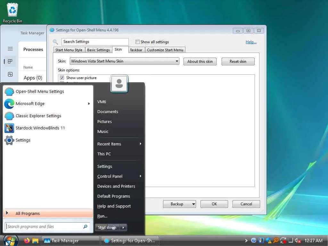The width and height of the screenshot is (328, 246).
Task: Click the Processes heading in Task Manager
Action: pyautogui.click(x=33, y=49)
